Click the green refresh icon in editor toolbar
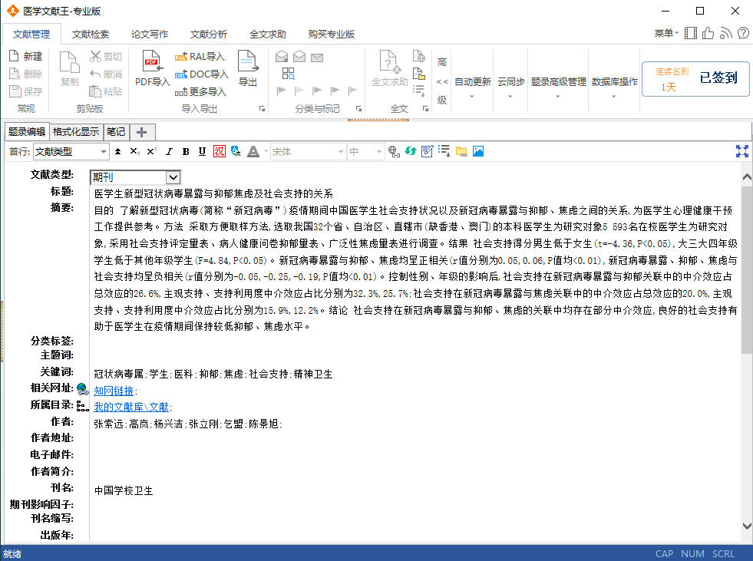This screenshot has height=561, width=753. (x=411, y=151)
